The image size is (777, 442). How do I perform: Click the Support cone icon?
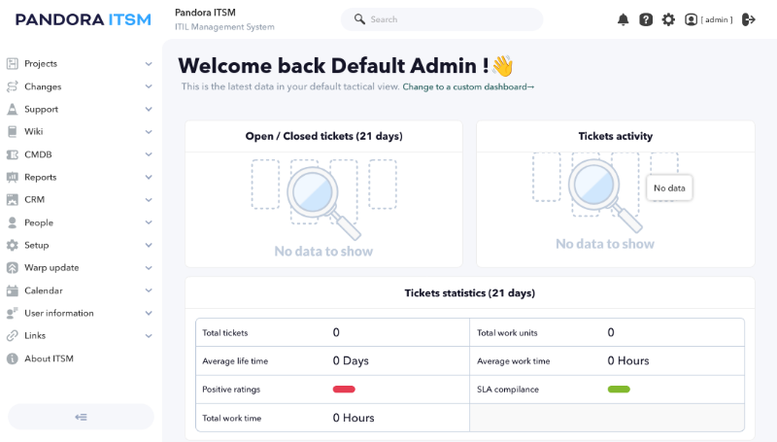point(13,109)
